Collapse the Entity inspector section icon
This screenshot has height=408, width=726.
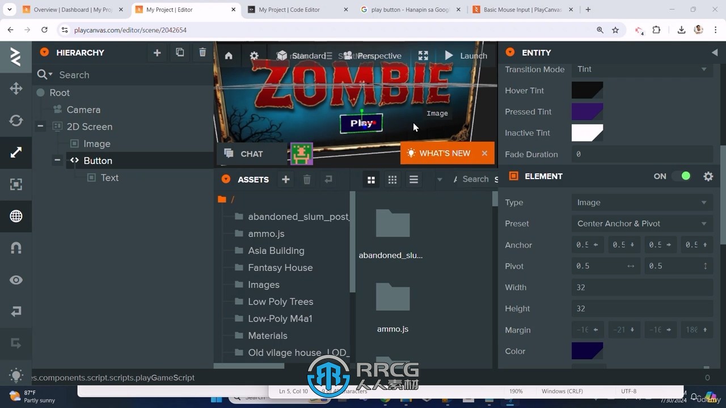pos(510,52)
